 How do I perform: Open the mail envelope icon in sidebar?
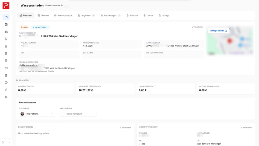6,68
